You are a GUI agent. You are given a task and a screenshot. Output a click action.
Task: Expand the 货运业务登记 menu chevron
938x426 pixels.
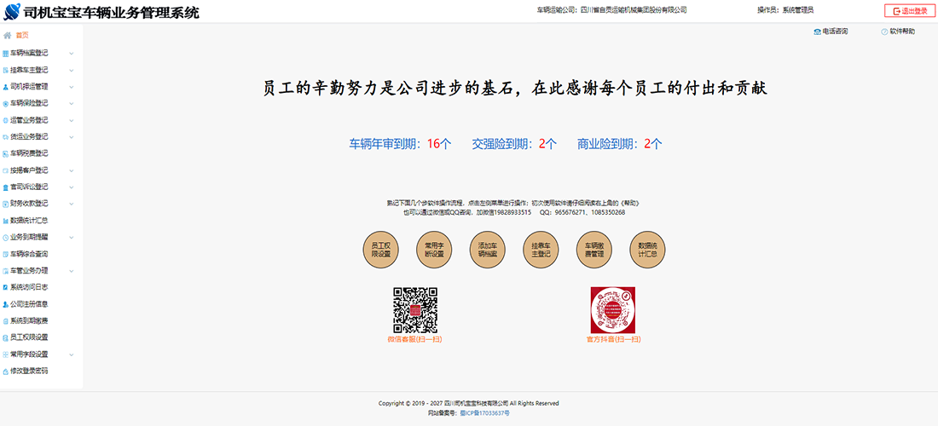[71, 137]
